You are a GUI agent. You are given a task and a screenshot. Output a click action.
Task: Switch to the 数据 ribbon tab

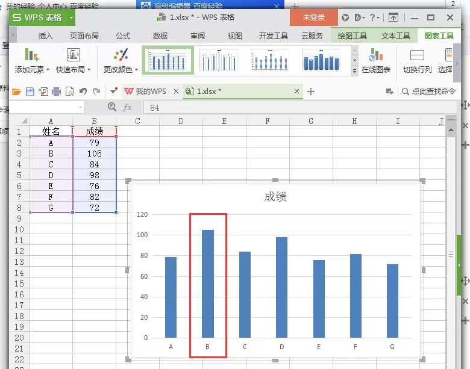coord(160,36)
